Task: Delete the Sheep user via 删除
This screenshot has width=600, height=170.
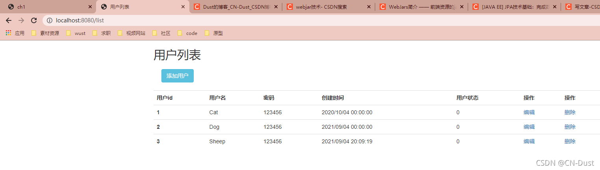Action: 570,141
